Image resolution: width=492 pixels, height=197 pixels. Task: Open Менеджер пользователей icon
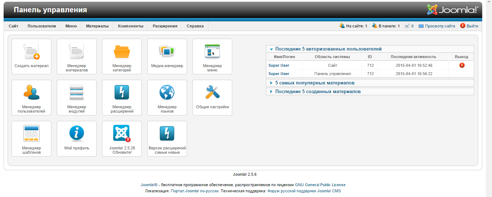point(31,98)
